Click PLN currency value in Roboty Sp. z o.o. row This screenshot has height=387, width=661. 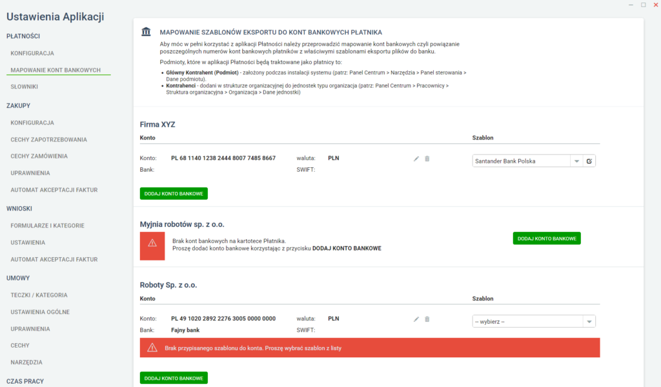(334, 319)
